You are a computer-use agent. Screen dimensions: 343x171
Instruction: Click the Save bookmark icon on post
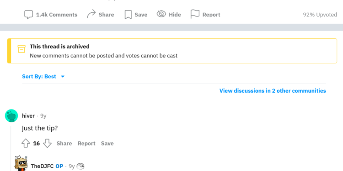pyautogui.click(x=128, y=15)
